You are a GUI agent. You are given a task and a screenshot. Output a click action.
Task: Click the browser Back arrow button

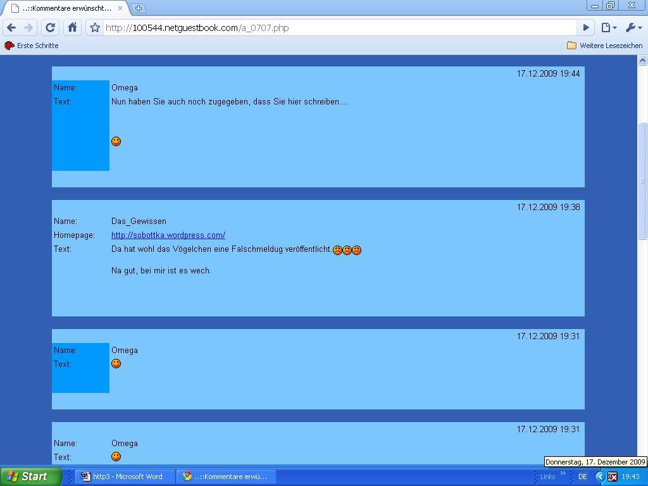pos(11,27)
